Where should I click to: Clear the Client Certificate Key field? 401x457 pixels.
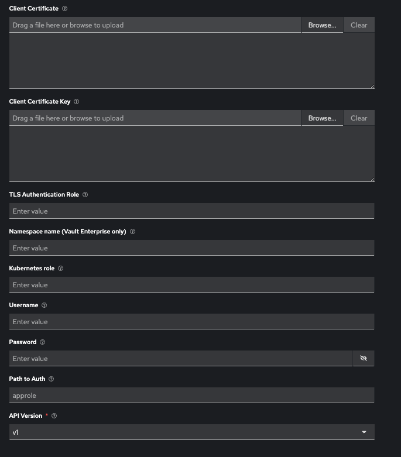tap(359, 118)
